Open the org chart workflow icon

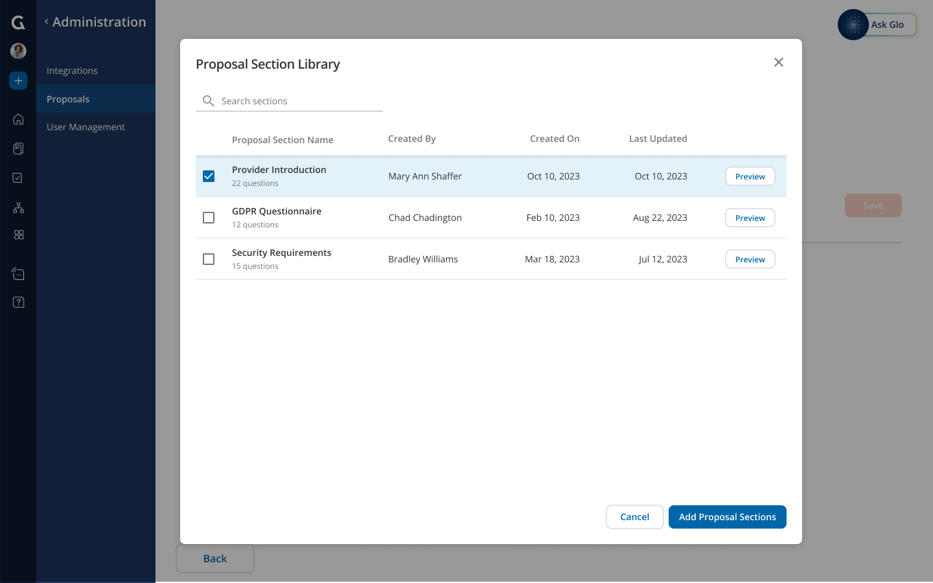(18, 207)
